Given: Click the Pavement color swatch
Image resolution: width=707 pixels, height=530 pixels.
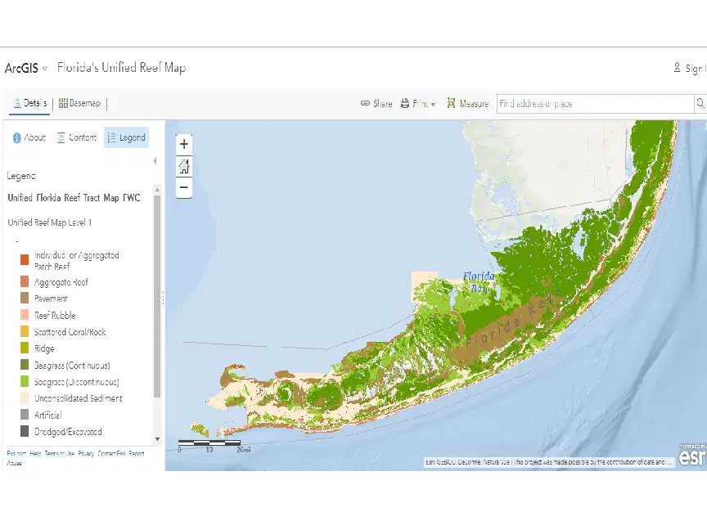Looking at the screenshot, I should coord(25,298).
